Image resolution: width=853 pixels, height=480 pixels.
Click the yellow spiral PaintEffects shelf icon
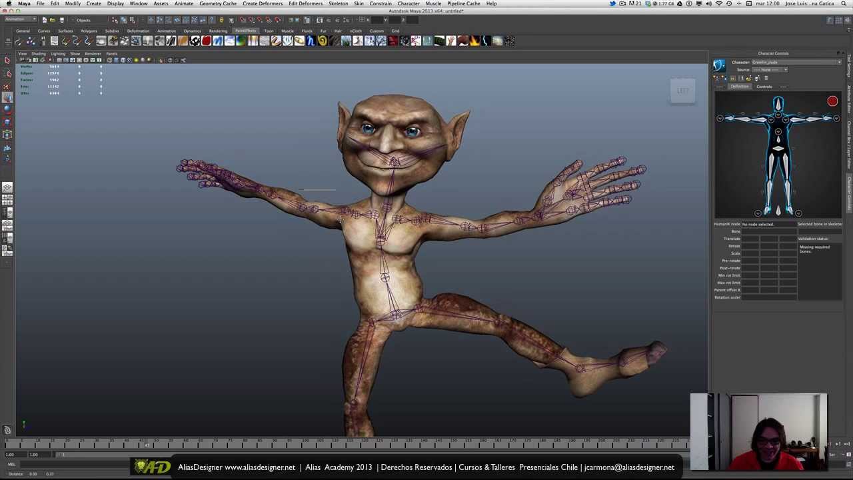tap(322, 41)
